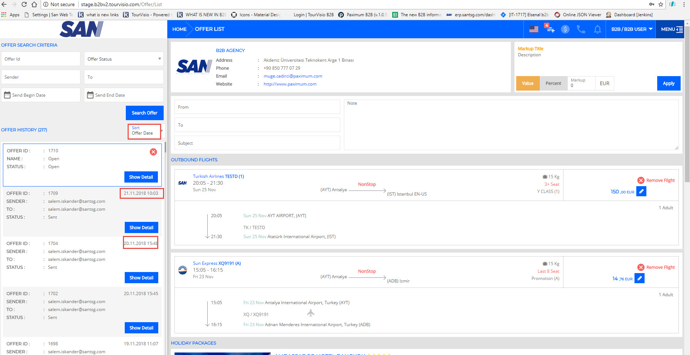
Task: Apply the markup settings
Action: tap(668, 83)
